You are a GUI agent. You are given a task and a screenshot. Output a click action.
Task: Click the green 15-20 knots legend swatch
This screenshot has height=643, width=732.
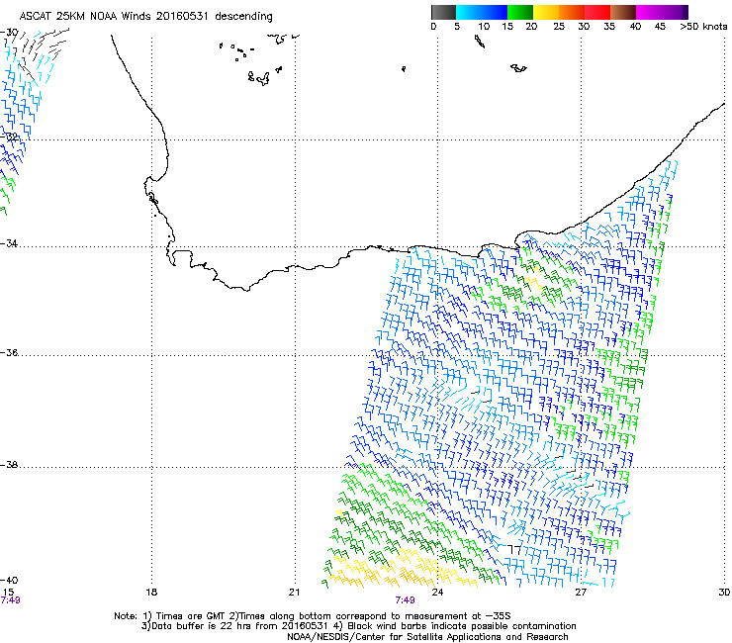click(520, 12)
